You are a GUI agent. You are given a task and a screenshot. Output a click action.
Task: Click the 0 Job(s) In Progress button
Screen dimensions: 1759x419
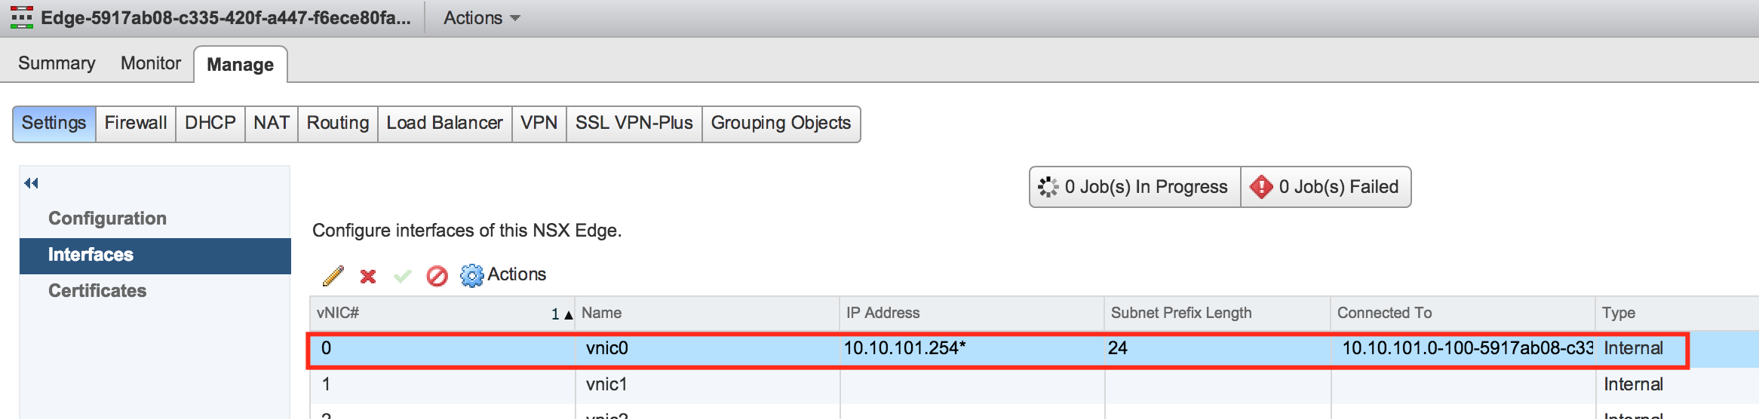(1134, 187)
